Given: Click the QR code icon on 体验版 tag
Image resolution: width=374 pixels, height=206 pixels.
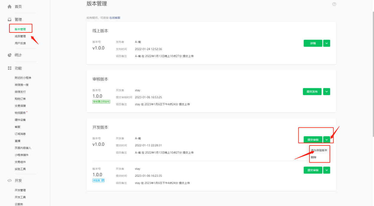Looking at the screenshot, I should pyautogui.click(x=102, y=180).
